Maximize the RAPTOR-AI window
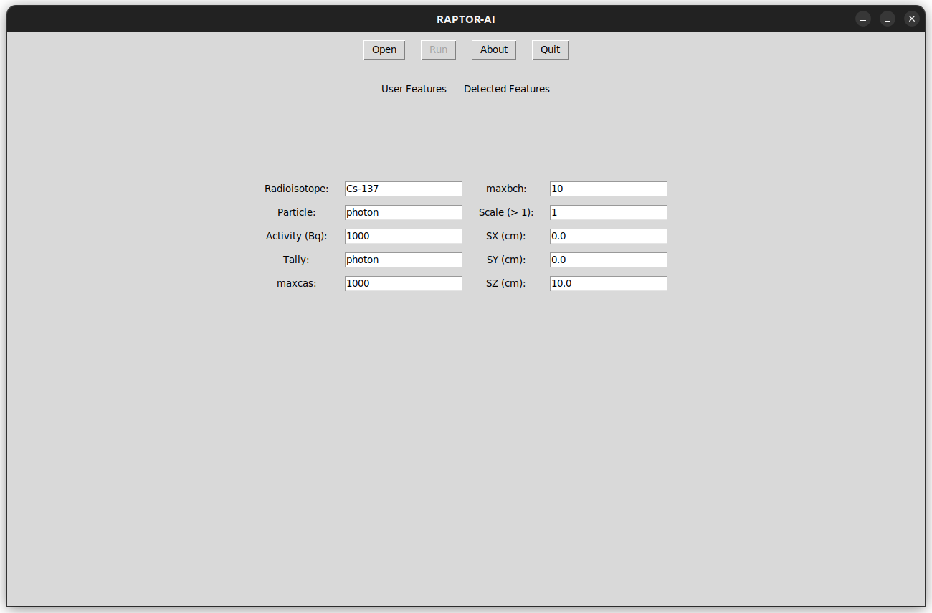Screen dimensions: 932x613 tap(888, 19)
